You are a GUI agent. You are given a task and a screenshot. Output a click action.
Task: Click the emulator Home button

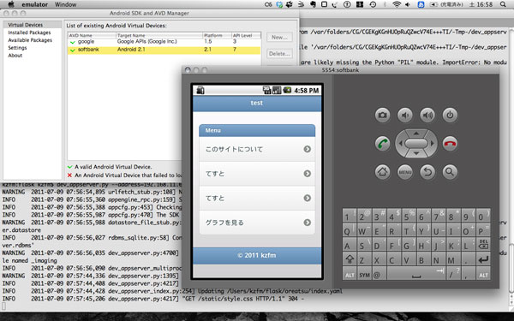(382, 172)
